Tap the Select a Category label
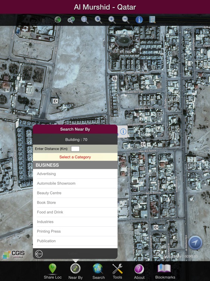Viewport: 210px width, 281px height. (75, 157)
